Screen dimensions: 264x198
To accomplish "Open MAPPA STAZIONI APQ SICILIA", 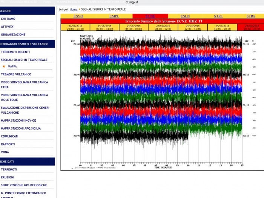I will point(21,128).
